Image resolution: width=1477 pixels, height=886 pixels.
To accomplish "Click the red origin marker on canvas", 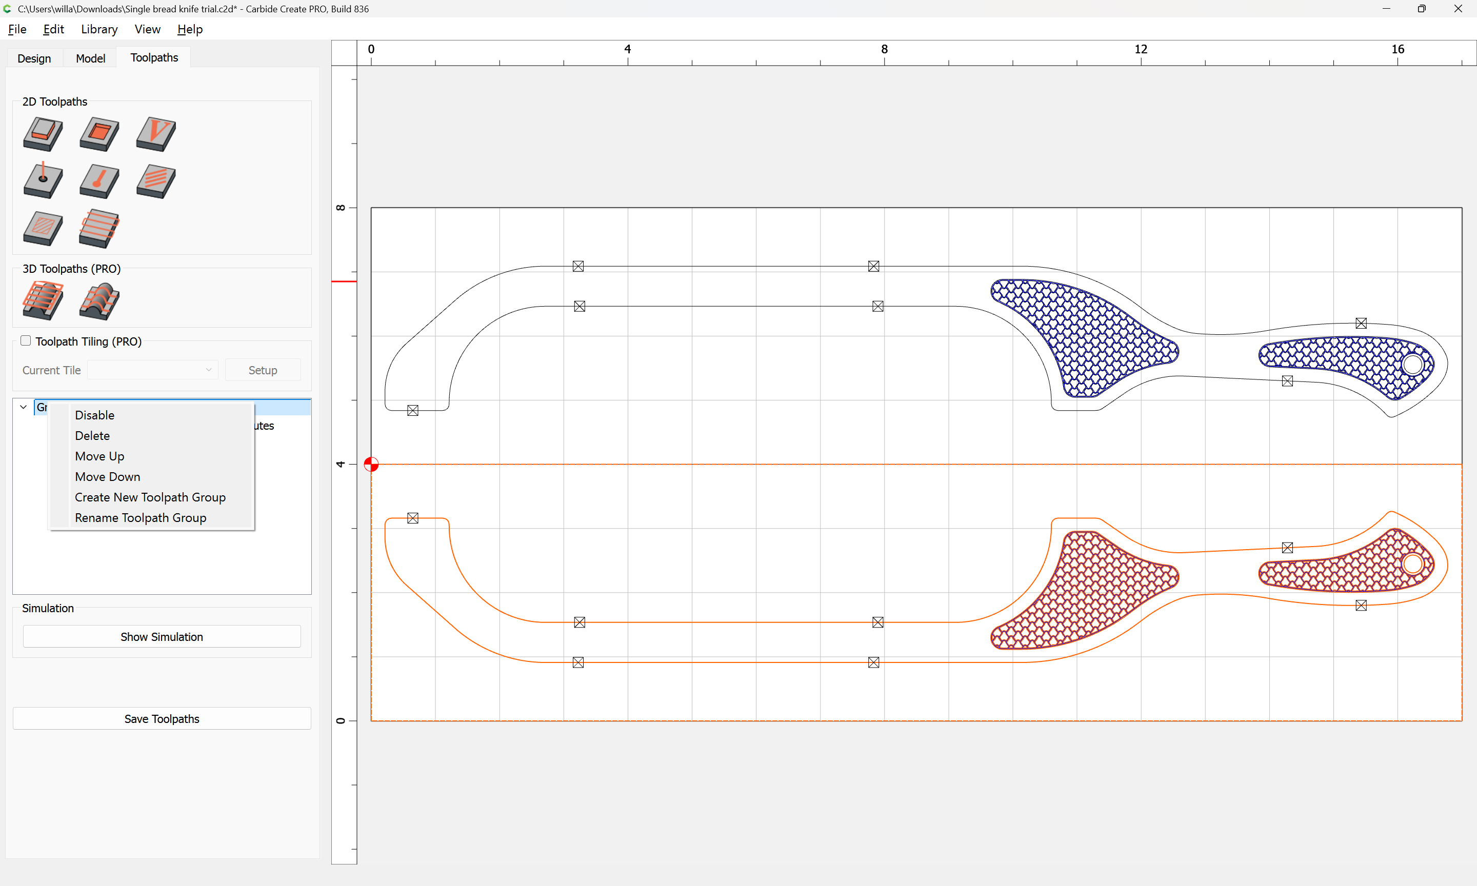I will pos(371,464).
